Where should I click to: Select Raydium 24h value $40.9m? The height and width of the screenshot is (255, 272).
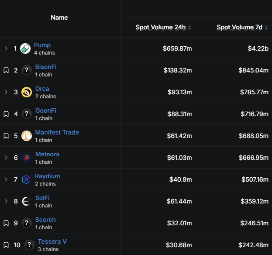click(181, 179)
